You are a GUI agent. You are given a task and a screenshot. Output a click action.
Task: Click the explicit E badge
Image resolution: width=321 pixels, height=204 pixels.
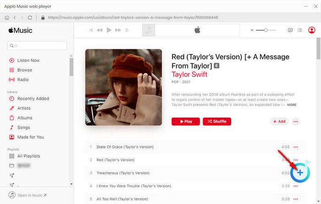click(216, 66)
